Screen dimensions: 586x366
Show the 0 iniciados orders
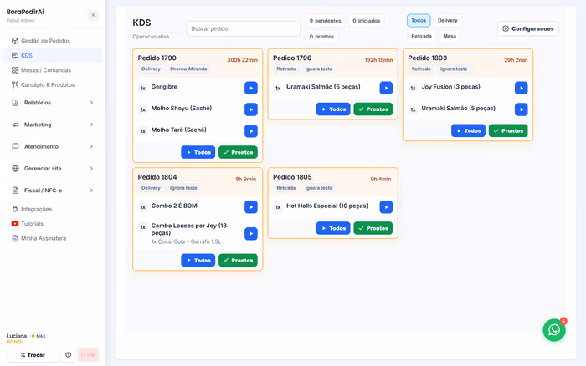point(367,21)
